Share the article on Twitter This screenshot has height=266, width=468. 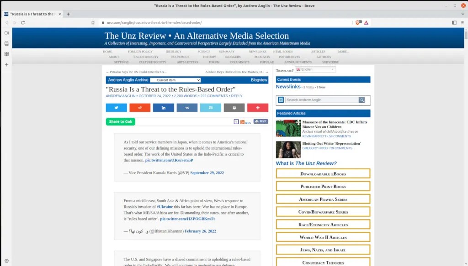[x=116, y=108]
